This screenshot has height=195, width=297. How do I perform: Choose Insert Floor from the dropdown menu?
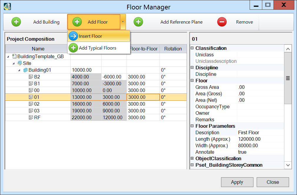tap(90, 36)
